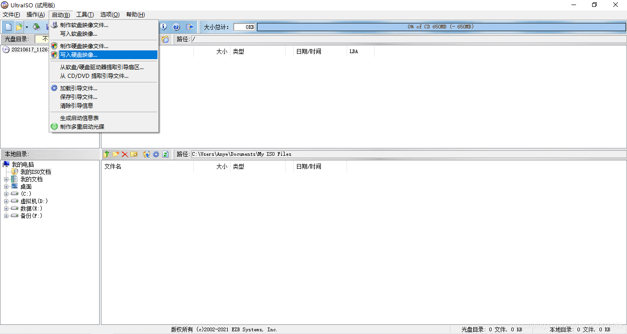Expand the 数据(E:) drive node
627x334 pixels.
click(6, 208)
